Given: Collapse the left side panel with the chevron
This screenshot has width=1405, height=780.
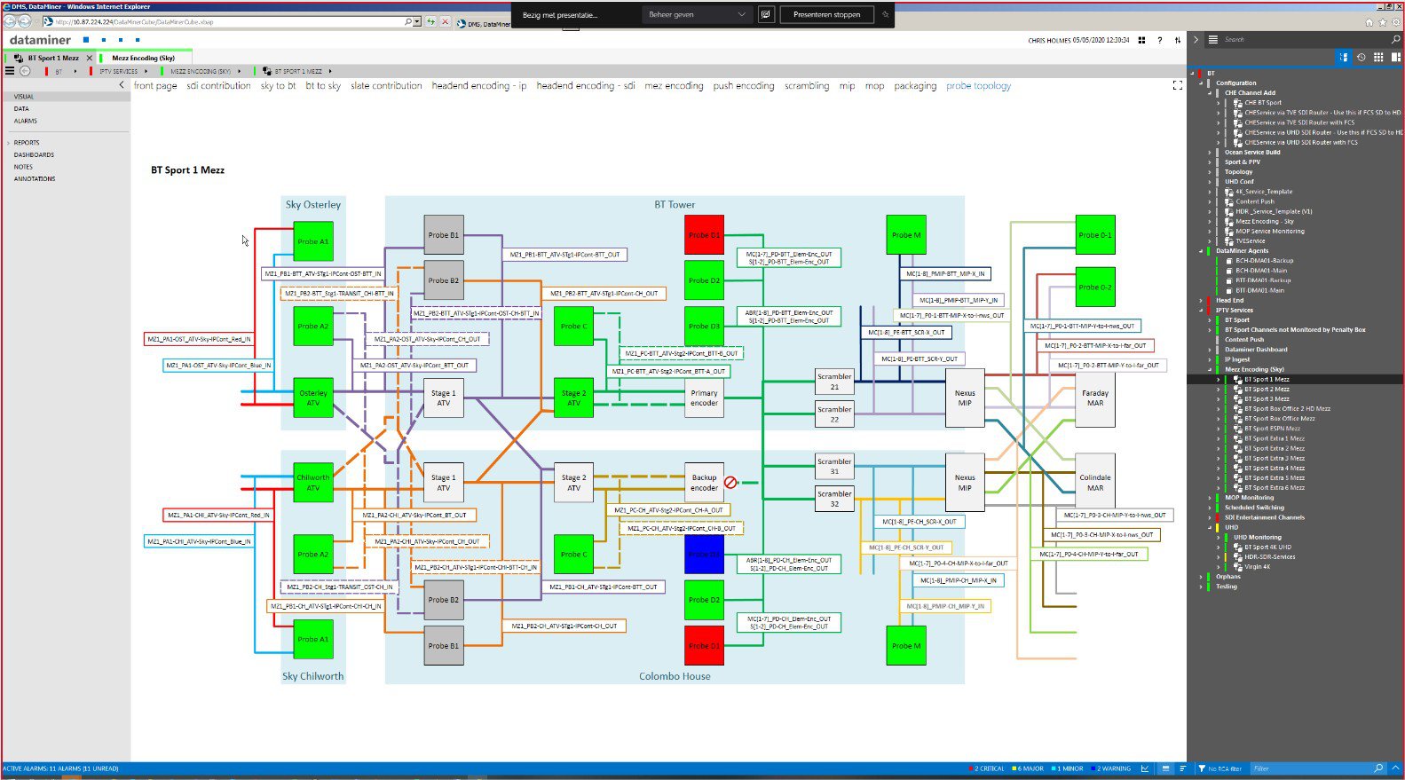Looking at the screenshot, I should [122, 85].
